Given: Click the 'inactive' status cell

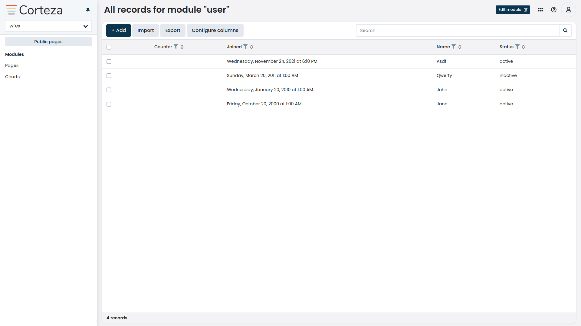Looking at the screenshot, I should pos(508,75).
